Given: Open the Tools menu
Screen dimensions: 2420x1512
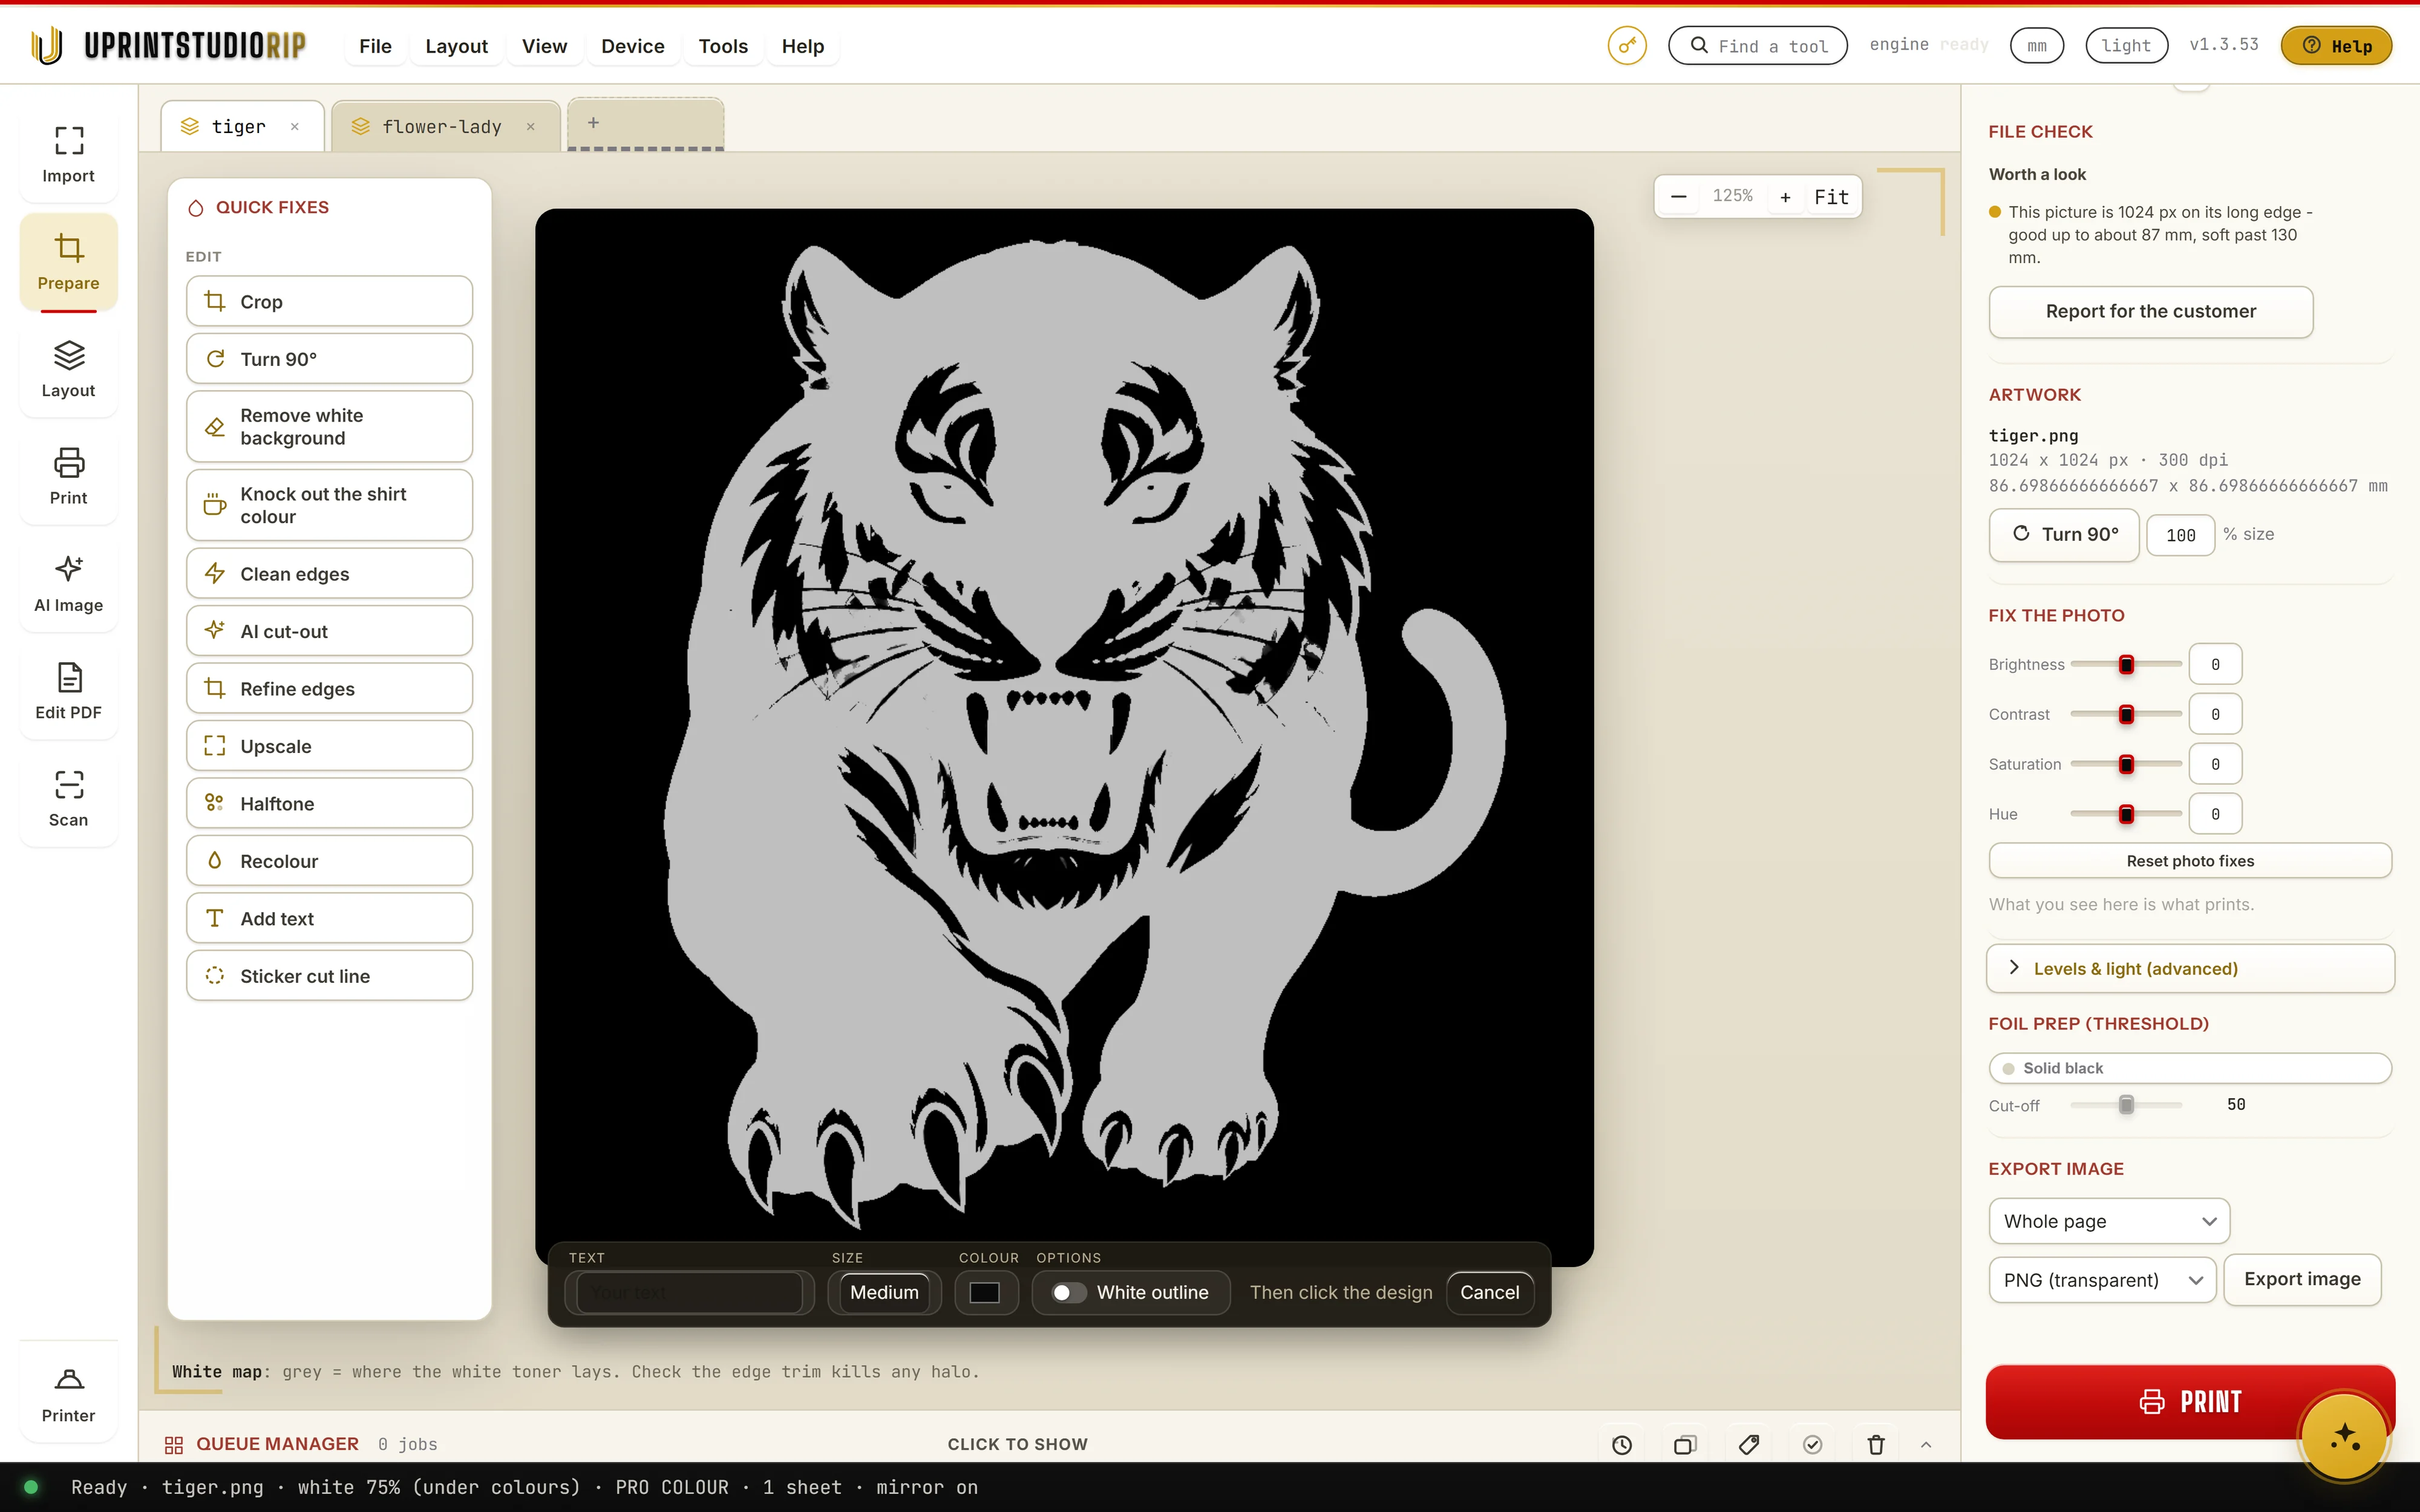Looking at the screenshot, I should click(723, 46).
